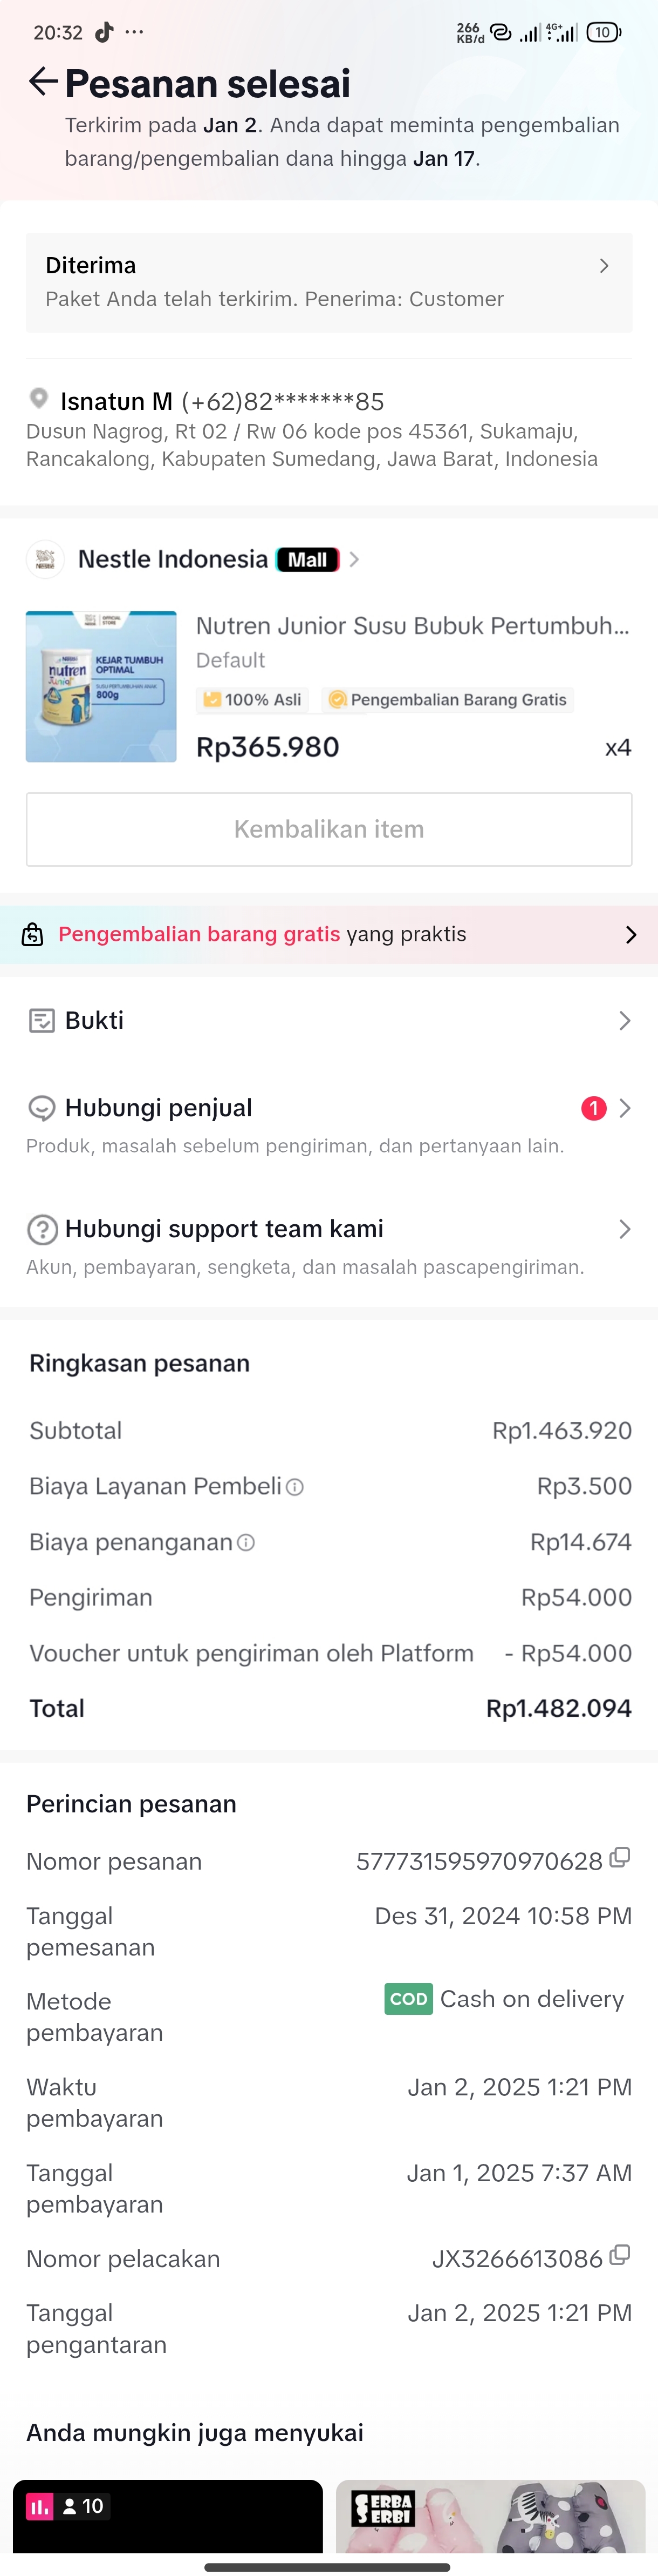658x2576 pixels.
Task: Tap the Nestle Indonesia store logo
Action: point(45,559)
